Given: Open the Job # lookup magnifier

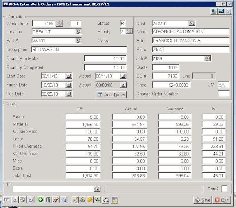Looking at the screenshot, I should (x=207, y=58).
